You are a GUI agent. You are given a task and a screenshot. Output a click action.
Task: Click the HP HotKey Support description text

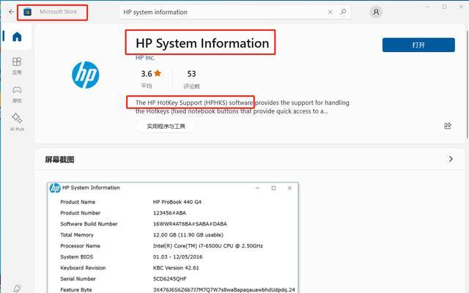(x=243, y=107)
